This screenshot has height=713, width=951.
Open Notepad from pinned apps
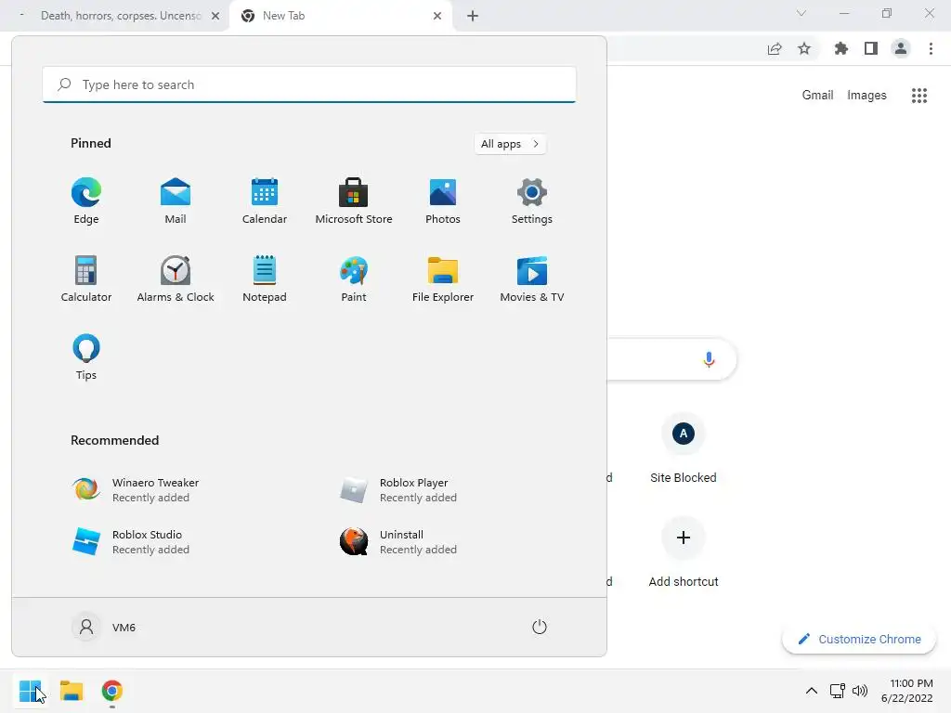(265, 279)
